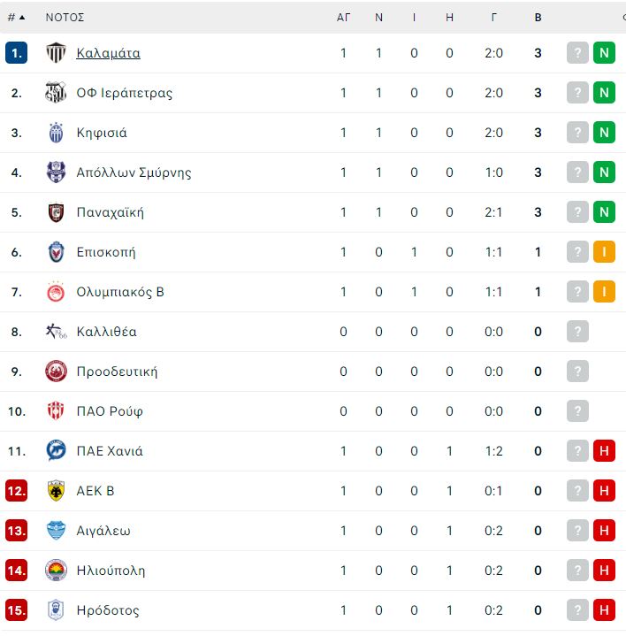Click the Ηλιούπολη sun emblem icon

pyautogui.click(x=56, y=571)
